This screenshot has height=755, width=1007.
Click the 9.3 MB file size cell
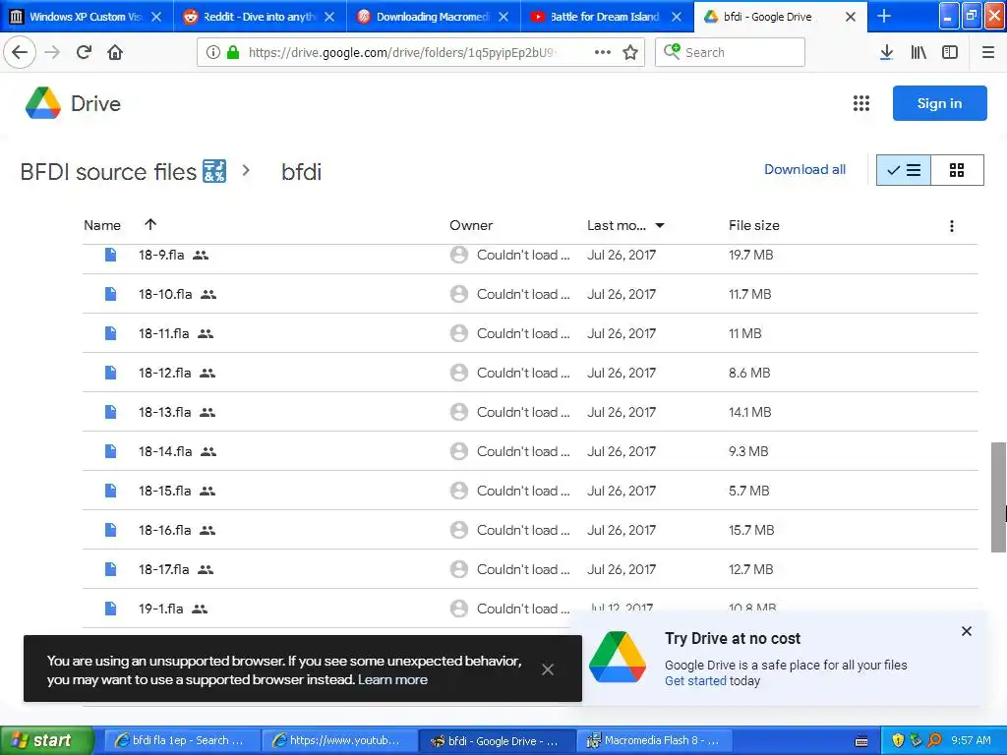click(x=748, y=451)
